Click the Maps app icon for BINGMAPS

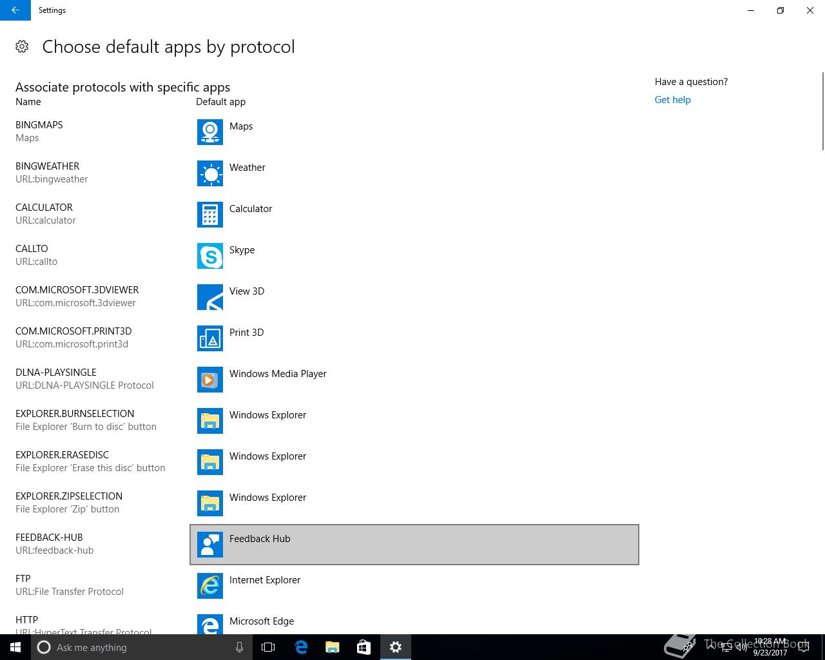click(210, 132)
